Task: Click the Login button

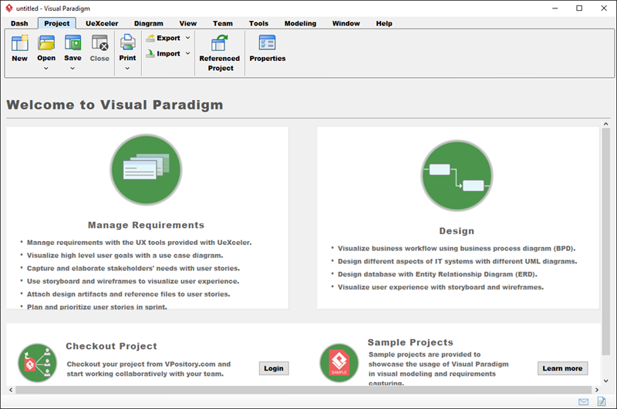Action: pos(274,368)
